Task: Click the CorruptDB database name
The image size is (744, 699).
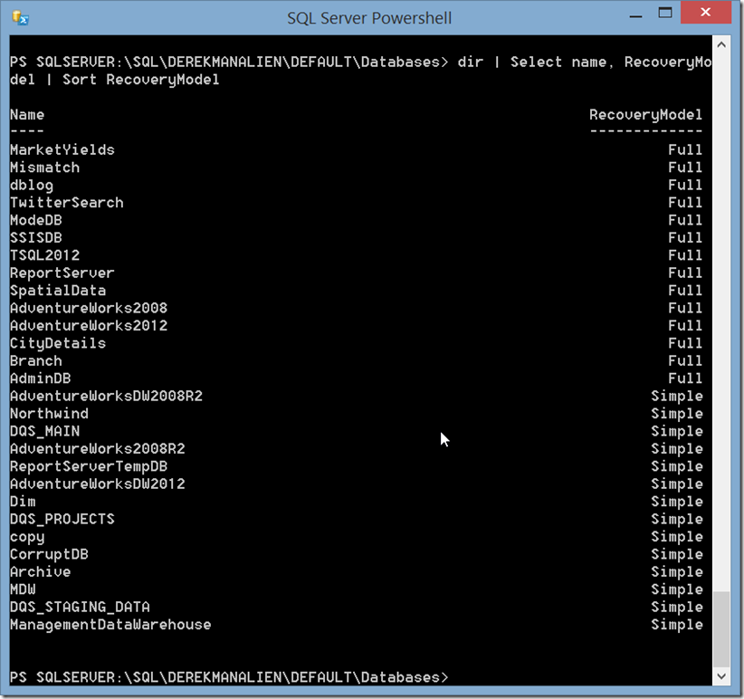Action: click(49, 555)
